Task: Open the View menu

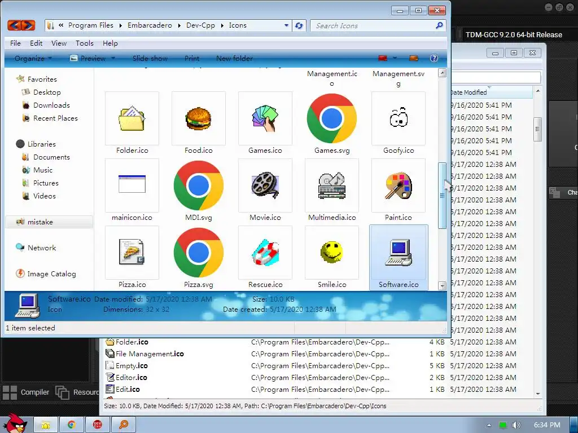Action: coord(59,43)
